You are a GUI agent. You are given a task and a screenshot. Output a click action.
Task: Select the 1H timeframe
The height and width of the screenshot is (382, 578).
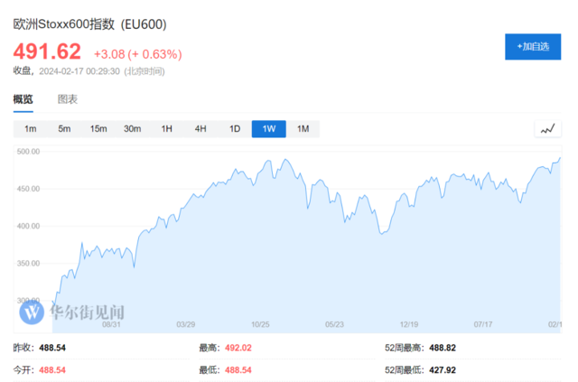[x=166, y=129]
